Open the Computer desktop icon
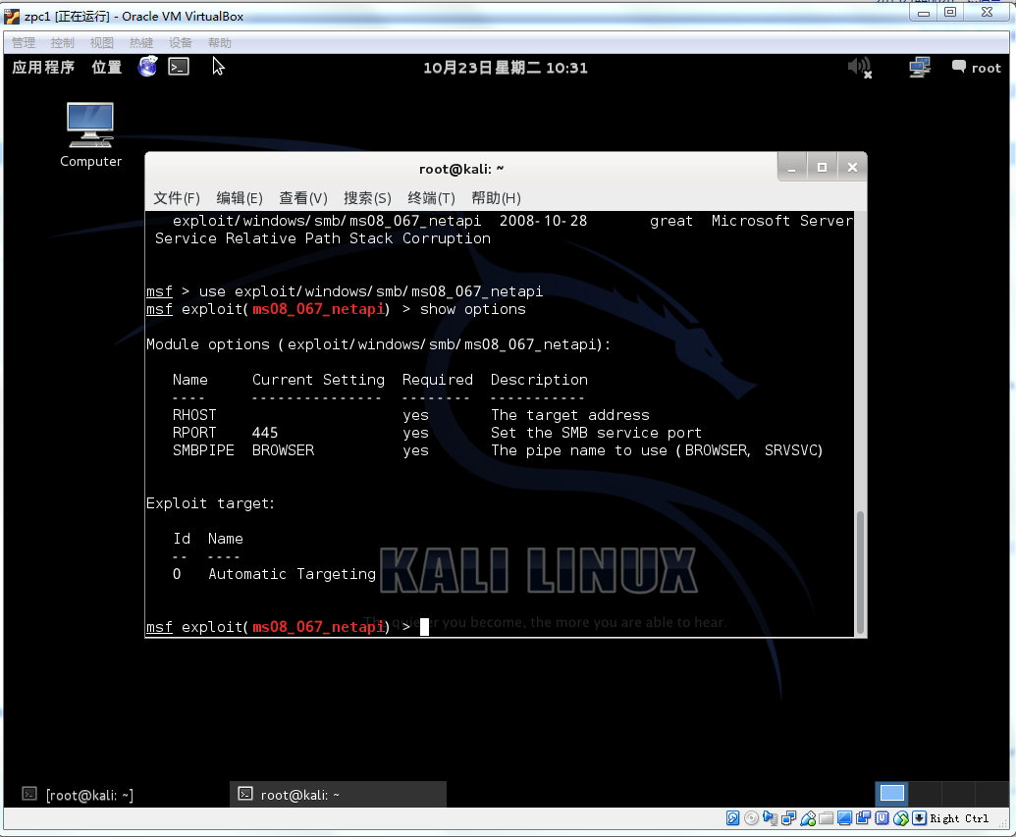 click(x=90, y=134)
